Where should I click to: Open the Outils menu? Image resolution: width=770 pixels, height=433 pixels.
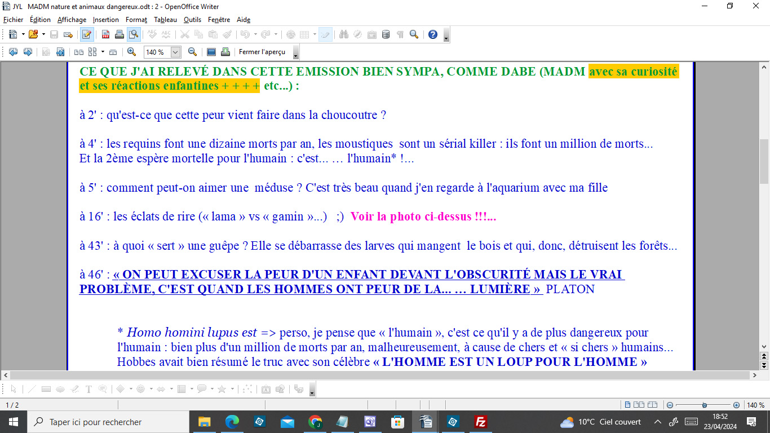tap(193, 20)
